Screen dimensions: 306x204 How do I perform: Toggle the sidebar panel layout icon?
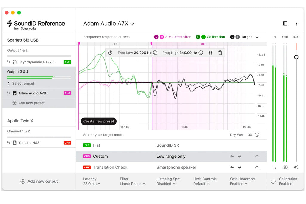[285, 23]
